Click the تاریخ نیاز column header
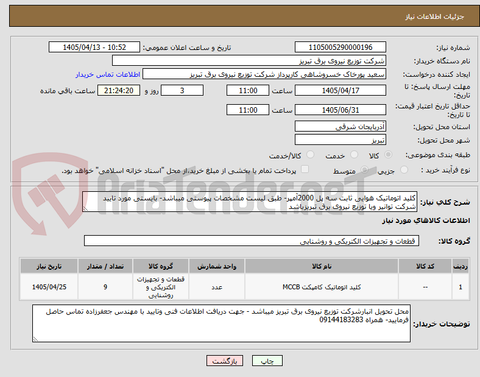480x377 pixels. 49,266
